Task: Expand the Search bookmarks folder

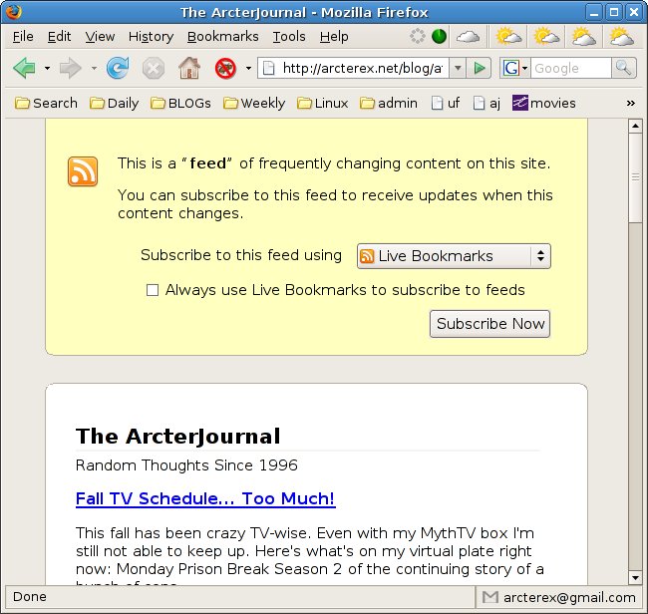Action: (46, 103)
